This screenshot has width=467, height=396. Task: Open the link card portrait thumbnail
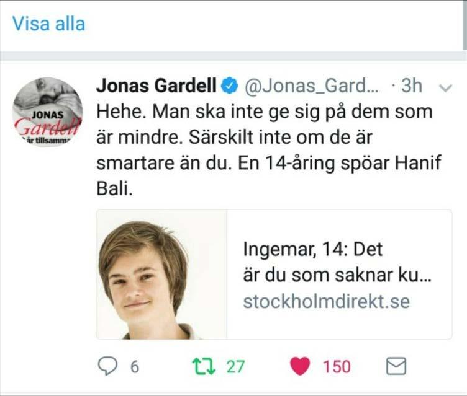click(161, 275)
